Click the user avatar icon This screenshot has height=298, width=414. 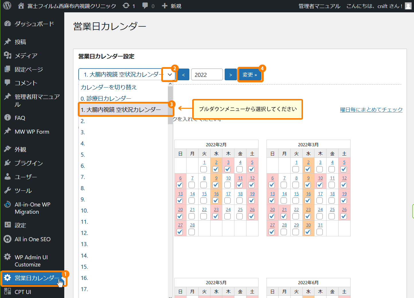coord(408,6)
